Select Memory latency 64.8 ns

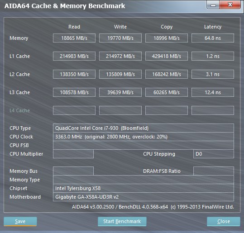213,38
